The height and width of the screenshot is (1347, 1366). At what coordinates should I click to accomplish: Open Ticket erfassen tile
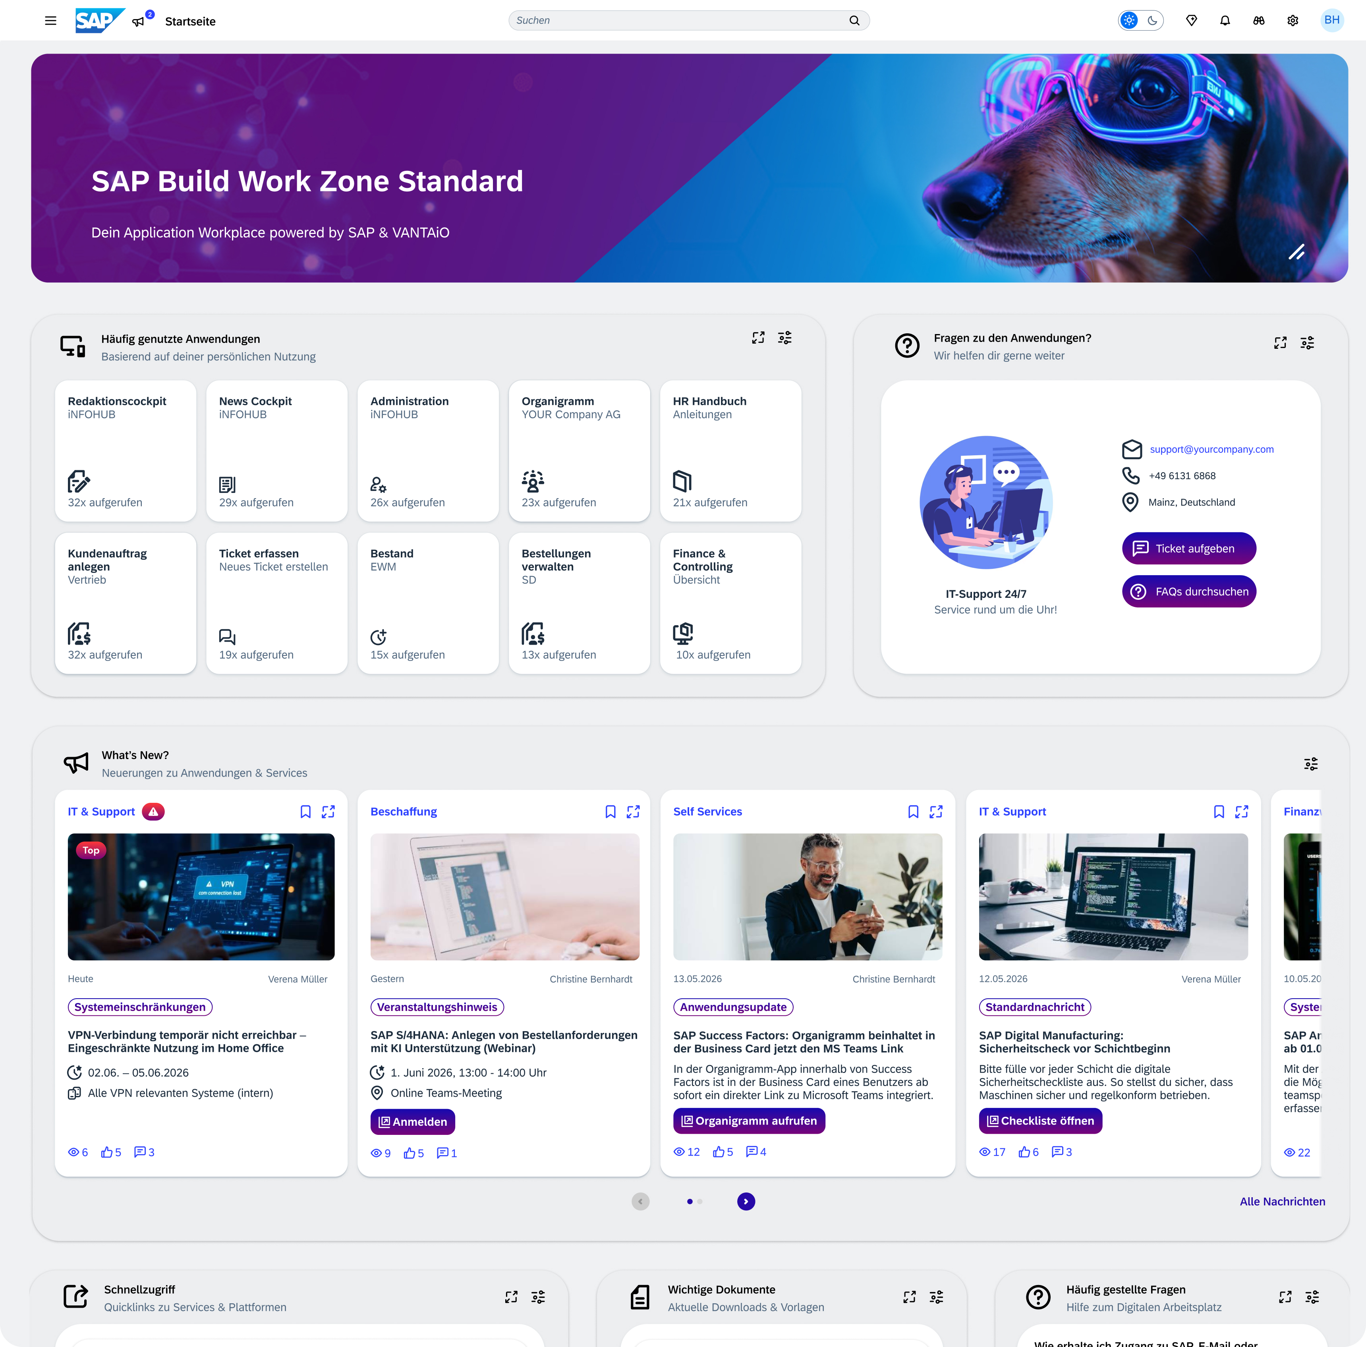pyautogui.click(x=277, y=603)
